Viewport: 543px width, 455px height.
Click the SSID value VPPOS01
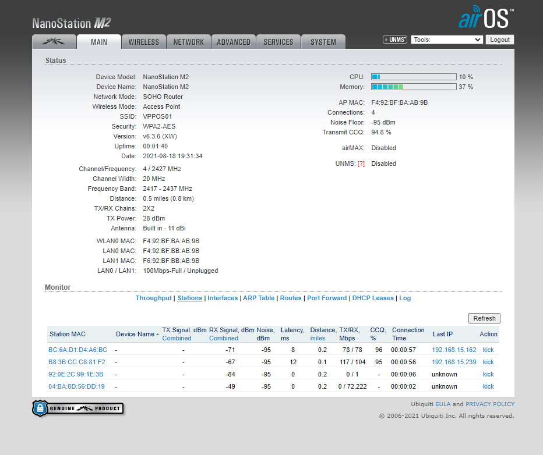click(157, 116)
